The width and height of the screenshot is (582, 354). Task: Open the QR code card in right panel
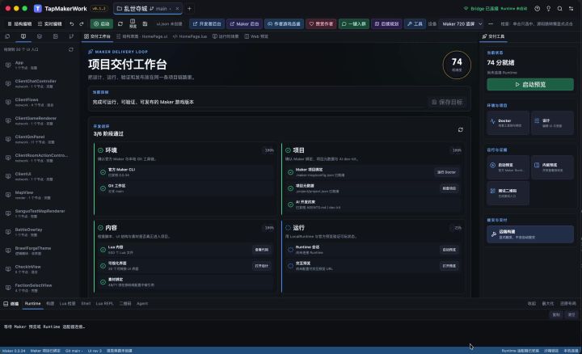[x=508, y=193]
